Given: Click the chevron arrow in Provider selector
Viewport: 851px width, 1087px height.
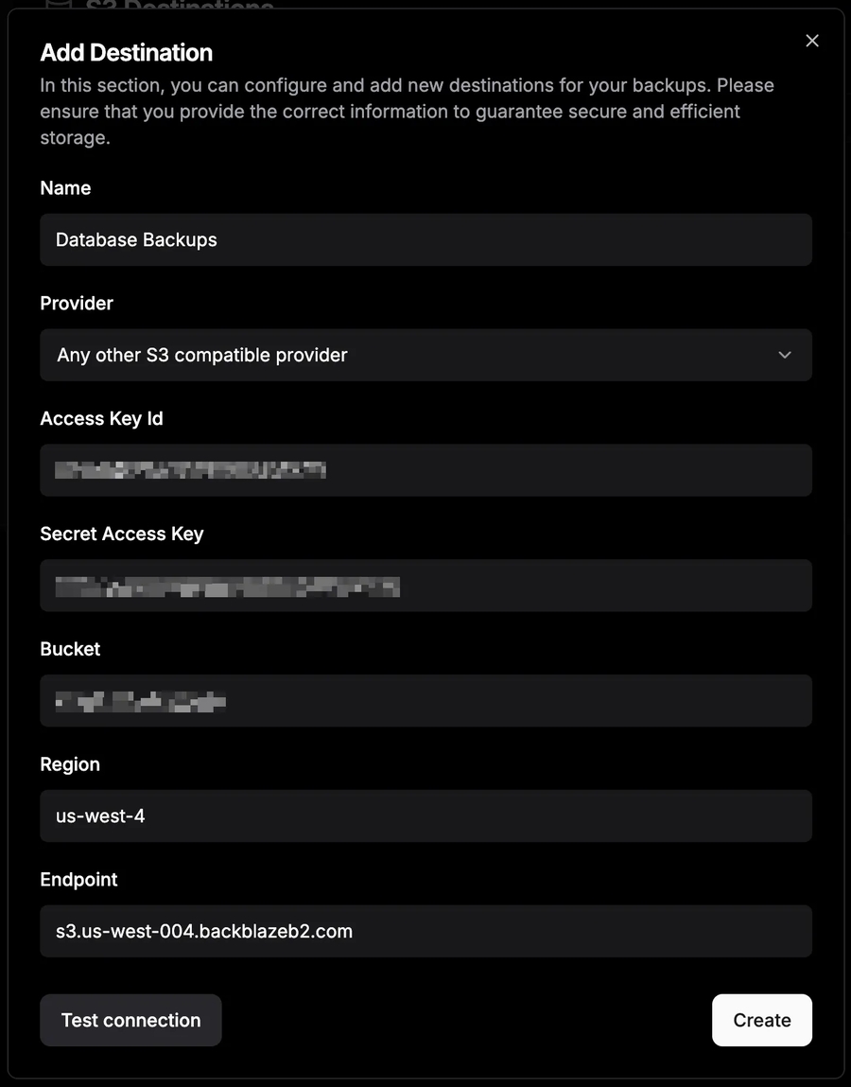Looking at the screenshot, I should (784, 355).
